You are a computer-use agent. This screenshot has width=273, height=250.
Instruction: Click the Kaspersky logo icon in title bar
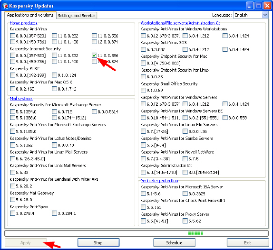point(5,6)
